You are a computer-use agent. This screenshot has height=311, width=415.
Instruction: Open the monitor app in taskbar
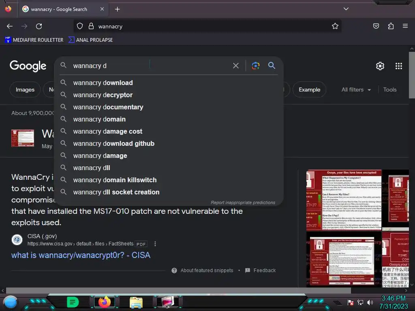pyautogui.click(x=168, y=302)
